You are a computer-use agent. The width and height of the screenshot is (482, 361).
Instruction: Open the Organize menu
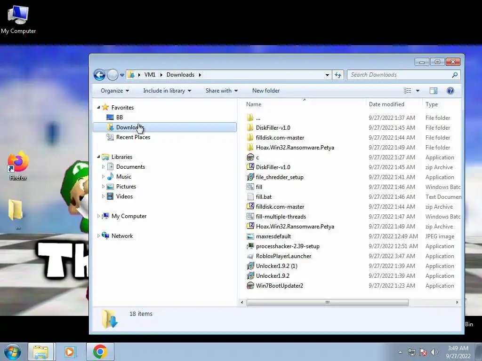[115, 91]
